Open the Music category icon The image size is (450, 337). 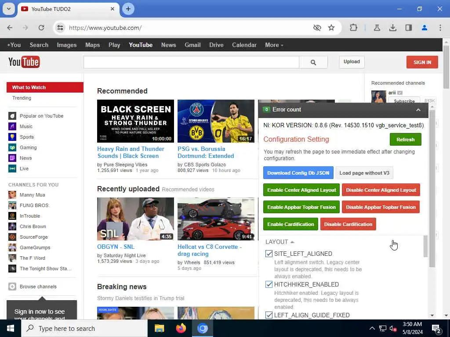12,126
